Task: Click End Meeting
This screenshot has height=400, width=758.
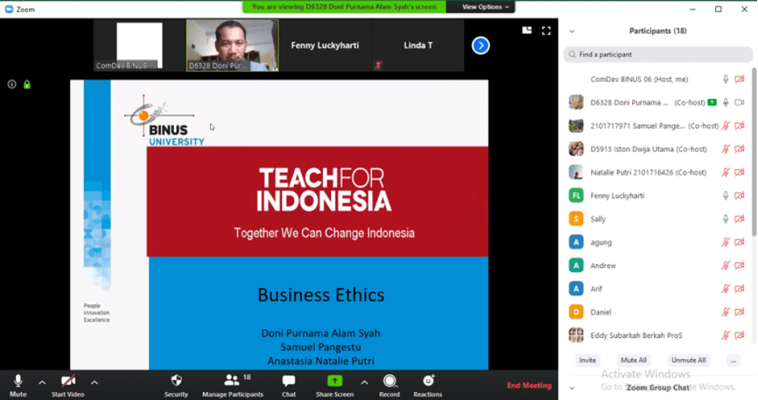Action: (x=529, y=385)
